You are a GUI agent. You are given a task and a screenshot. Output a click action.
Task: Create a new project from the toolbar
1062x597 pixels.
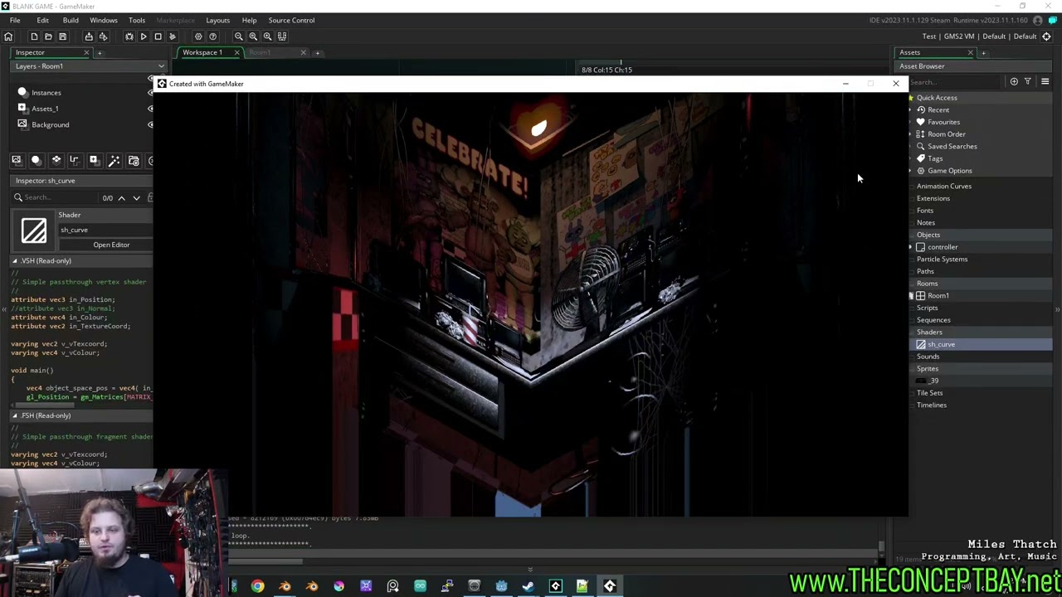click(x=34, y=36)
